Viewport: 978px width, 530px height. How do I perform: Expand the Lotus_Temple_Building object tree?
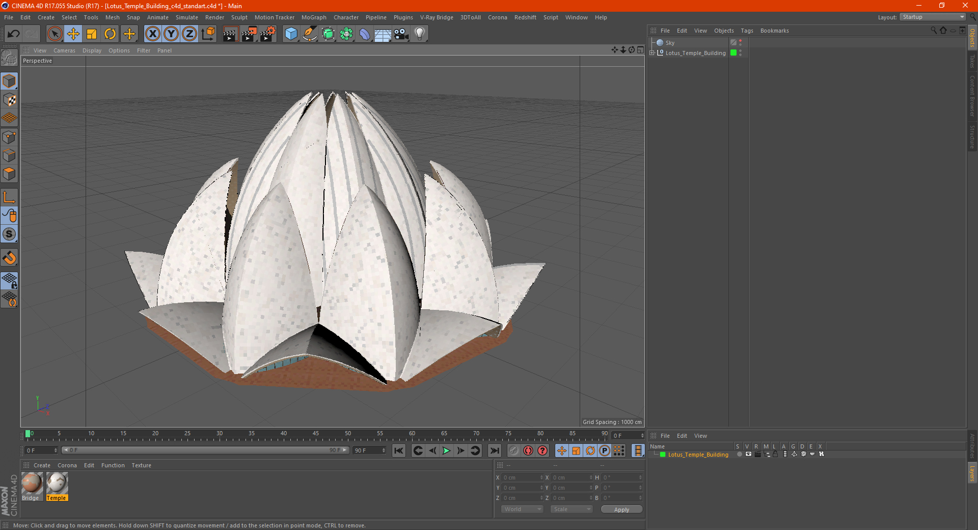tap(651, 53)
